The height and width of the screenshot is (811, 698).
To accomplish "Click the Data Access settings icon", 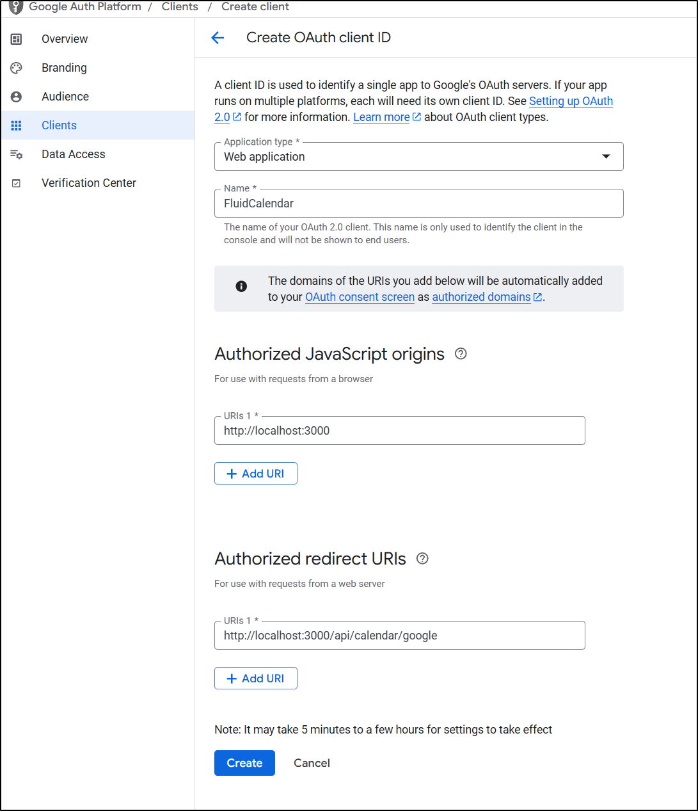I will (17, 154).
